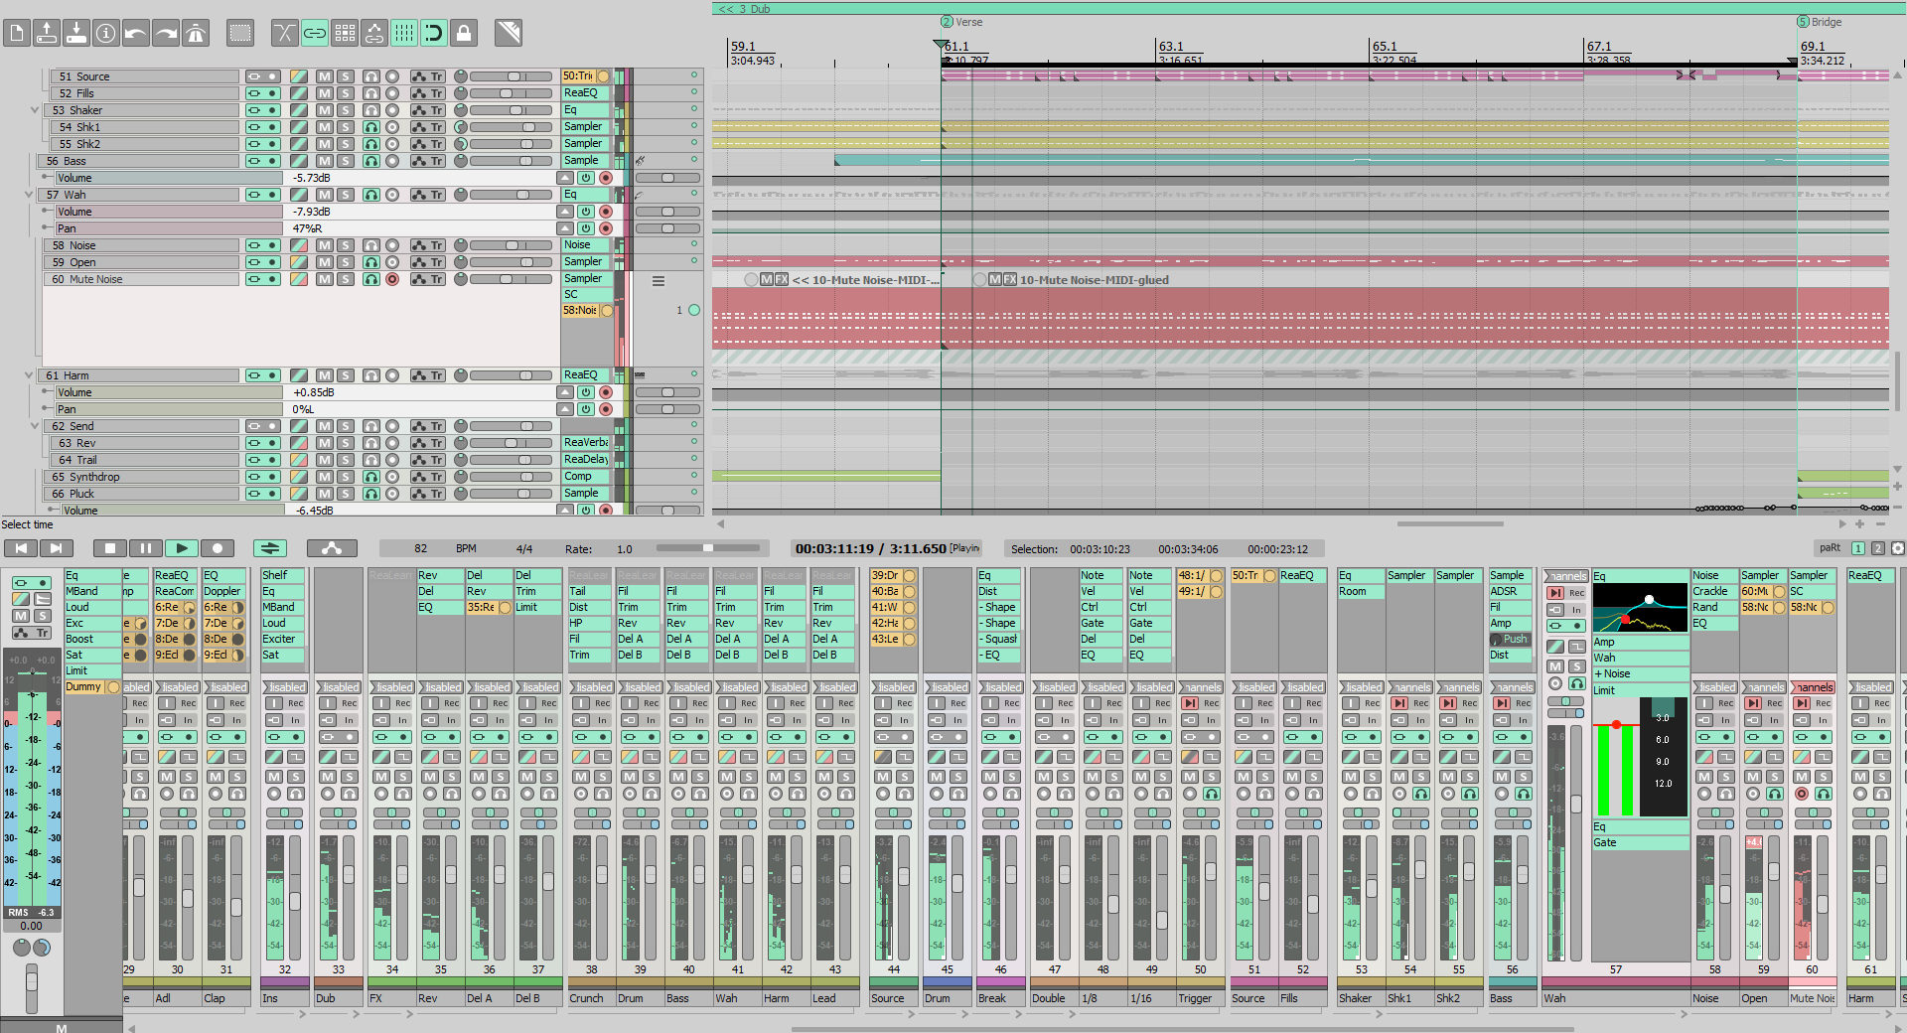Click the transport Play button
This screenshot has height=1033, width=1907.
(x=182, y=548)
